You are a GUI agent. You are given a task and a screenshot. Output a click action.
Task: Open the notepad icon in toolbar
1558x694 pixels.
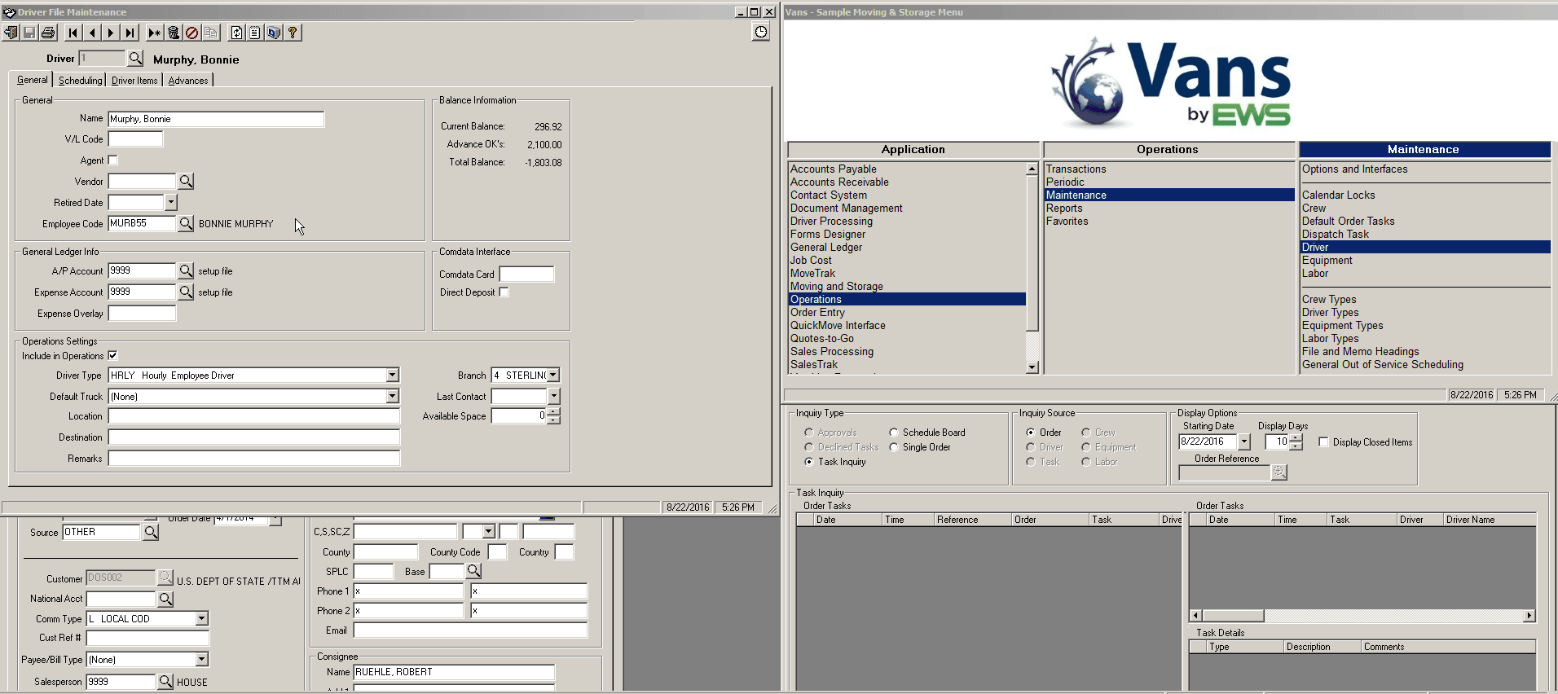[x=255, y=33]
